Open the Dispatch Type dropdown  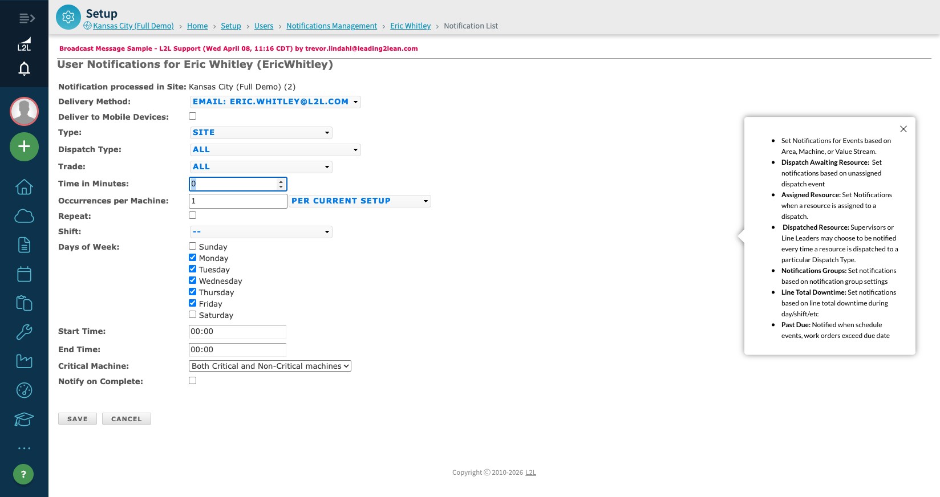[275, 150]
